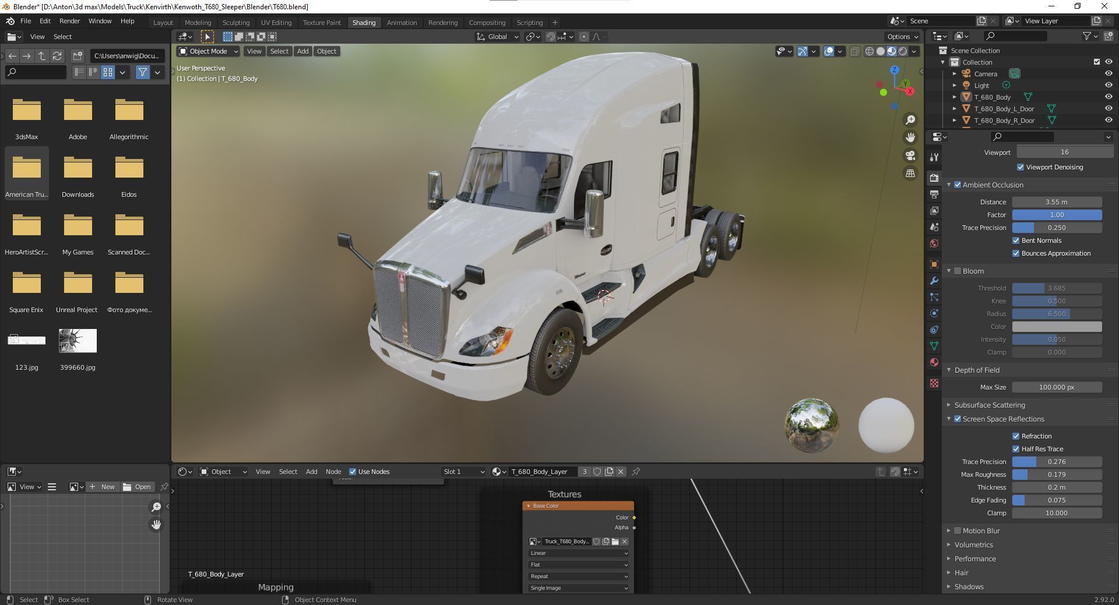1119x605 pixels.
Task: Uncheck Half Res Trace
Action: [x=1016, y=449]
